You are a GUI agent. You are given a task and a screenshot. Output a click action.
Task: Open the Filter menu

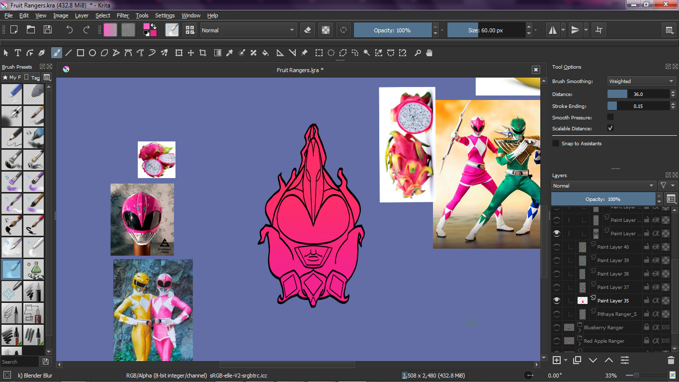click(122, 15)
